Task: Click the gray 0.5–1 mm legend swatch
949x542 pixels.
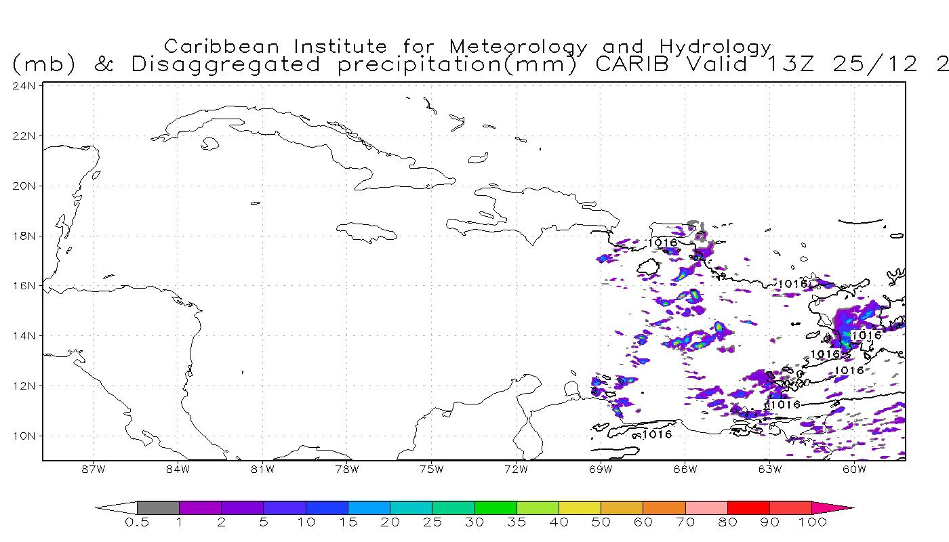Action: (158, 507)
